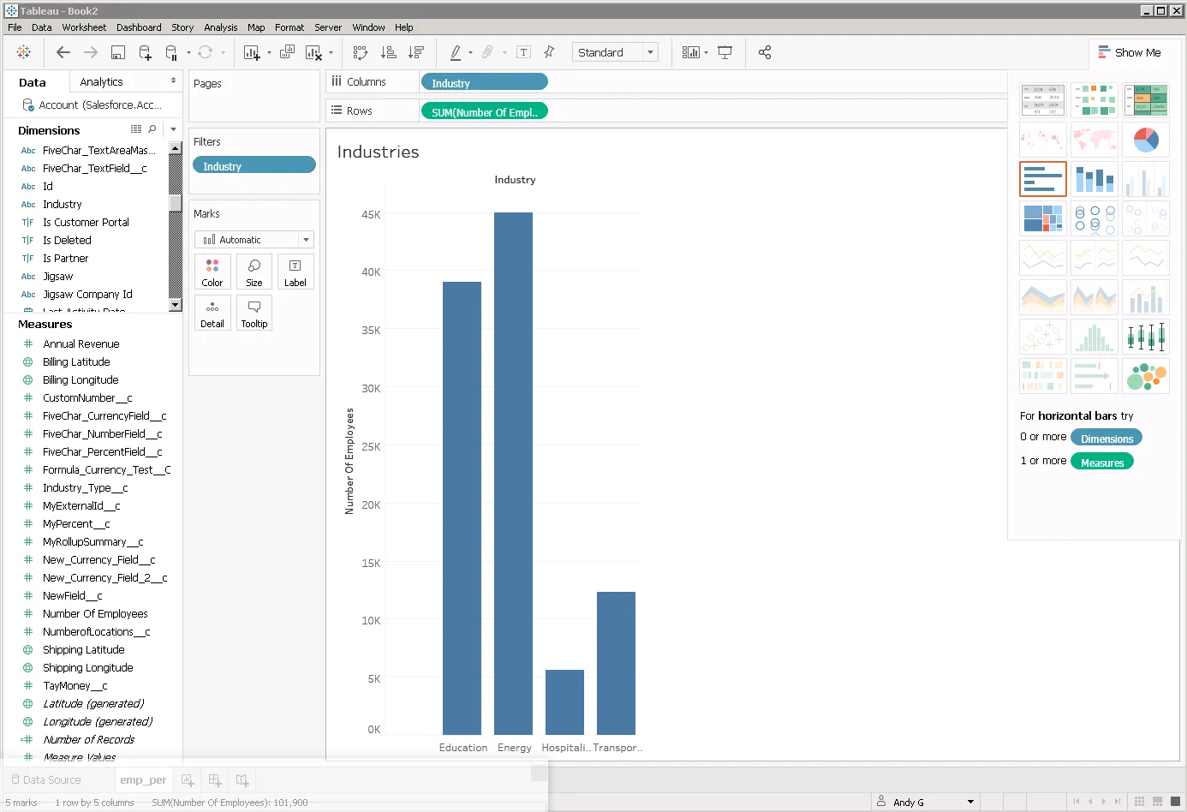
Task: Select the Industry pill in the Filters shelf
Action: tap(254, 163)
